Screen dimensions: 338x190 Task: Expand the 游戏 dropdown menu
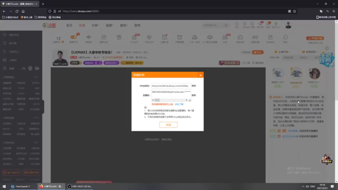click(x=124, y=25)
